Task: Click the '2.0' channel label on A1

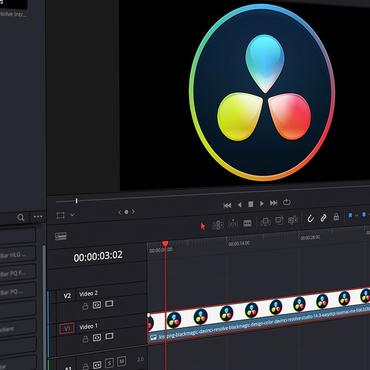Action: (140, 360)
